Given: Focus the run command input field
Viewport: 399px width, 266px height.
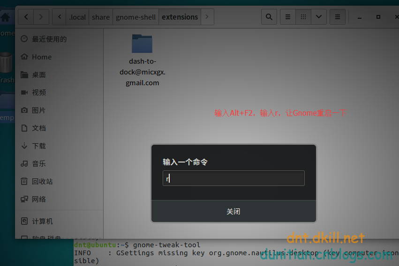Looking at the screenshot, I should click(x=233, y=178).
